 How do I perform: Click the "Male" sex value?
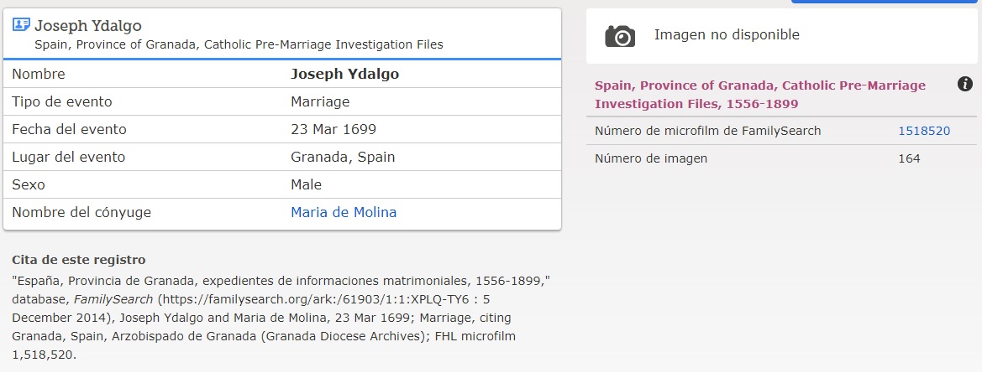(x=306, y=184)
